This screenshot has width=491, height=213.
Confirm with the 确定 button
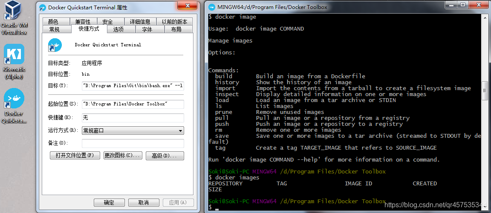click(109, 202)
